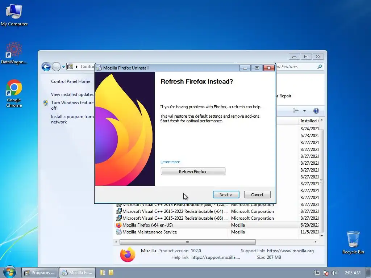Launch Google Chrome desktop shortcut
The width and height of the screenshot is (371, 278).
(x=14, y=93)
